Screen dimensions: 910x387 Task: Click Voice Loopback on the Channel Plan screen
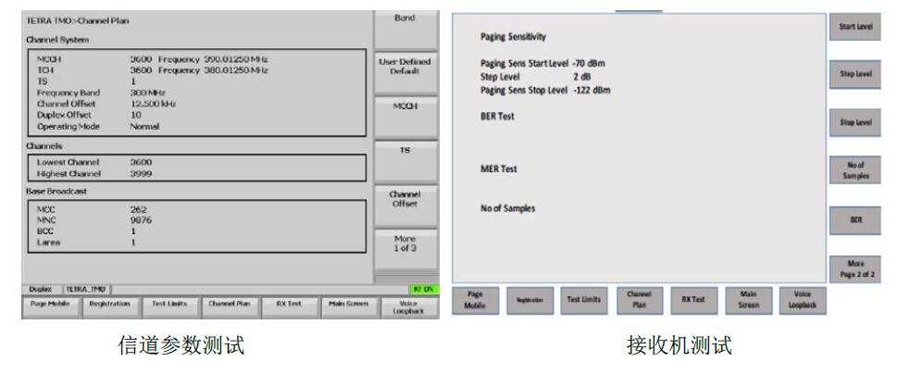[407, 306]
